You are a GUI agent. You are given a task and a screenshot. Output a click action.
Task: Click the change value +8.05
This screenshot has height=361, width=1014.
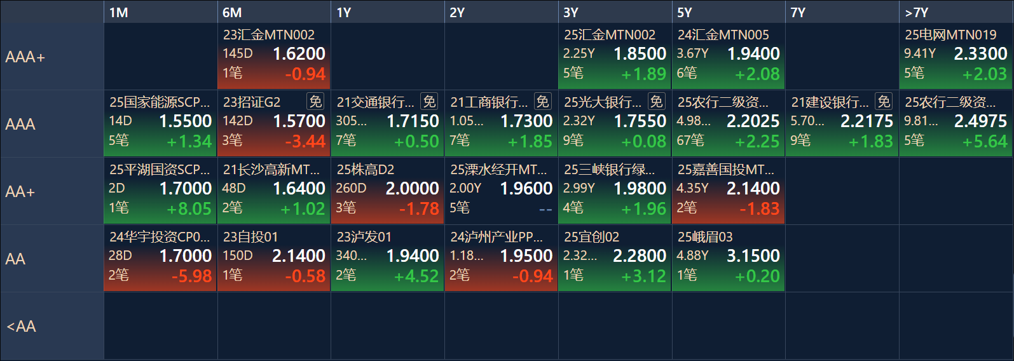tap(189, 209)
